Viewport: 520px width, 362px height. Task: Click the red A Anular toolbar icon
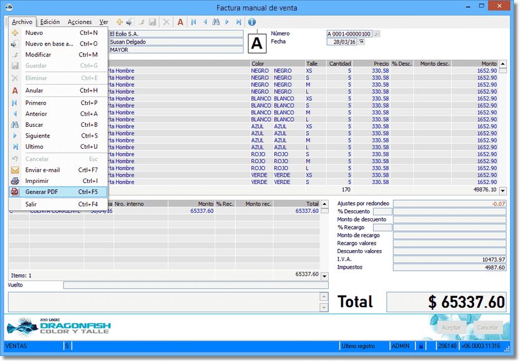(x=180, y=22)
